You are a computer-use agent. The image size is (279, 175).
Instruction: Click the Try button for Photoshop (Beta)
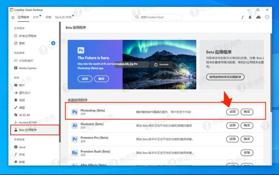click(x=232, y=112)
